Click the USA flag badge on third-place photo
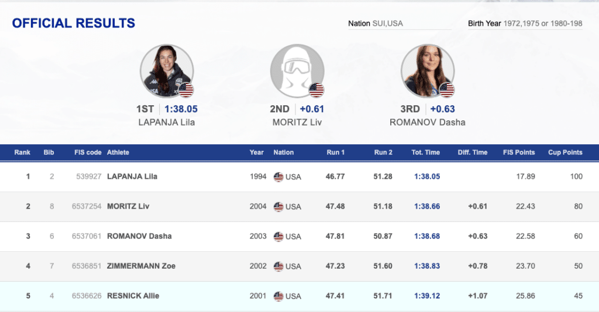This screenshot has width=599, height=312. click(x=447, y=90)
